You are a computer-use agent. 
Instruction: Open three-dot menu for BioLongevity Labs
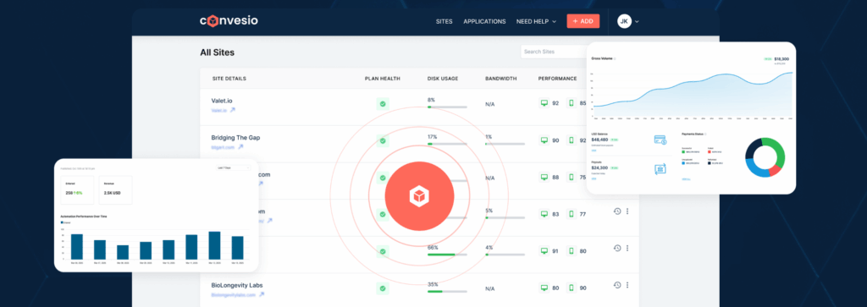pyautogui.click(x=627, y=285)
